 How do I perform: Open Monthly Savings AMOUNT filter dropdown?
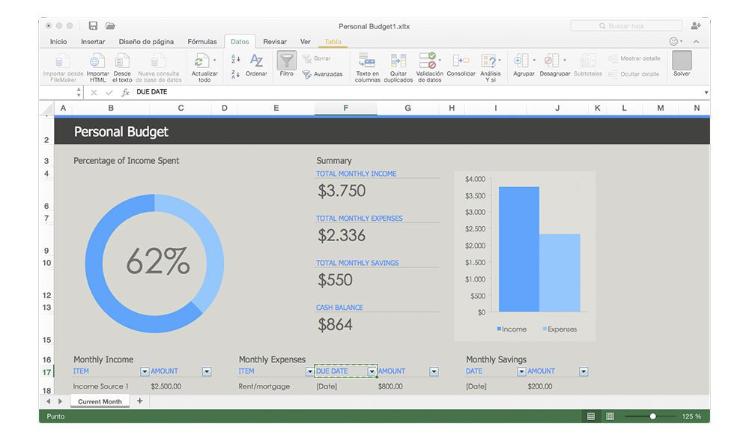tap(583, 371)
